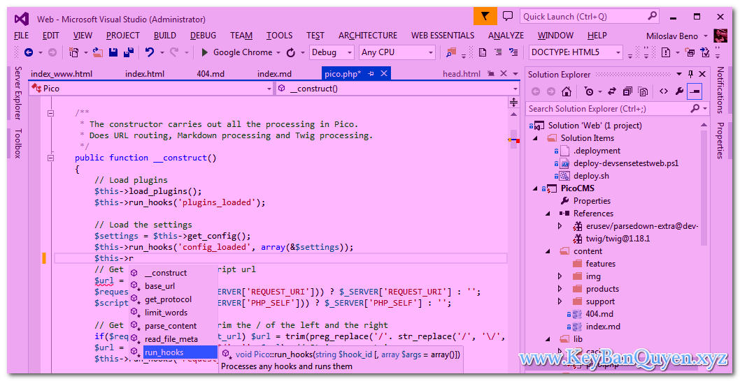Collapse the __construct function code block

pos(50,158)
